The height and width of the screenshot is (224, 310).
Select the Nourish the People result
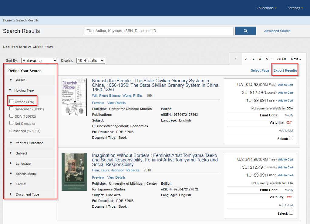[x=291, y=138]
